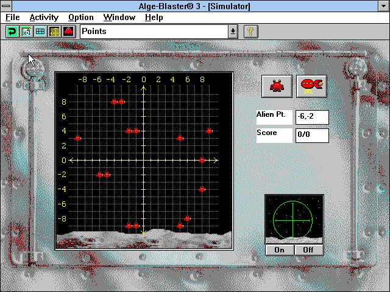The height and width of the screenshot is (292, 390).
Task: Click the alien at point (-2,4)
Action: point(129,131)
